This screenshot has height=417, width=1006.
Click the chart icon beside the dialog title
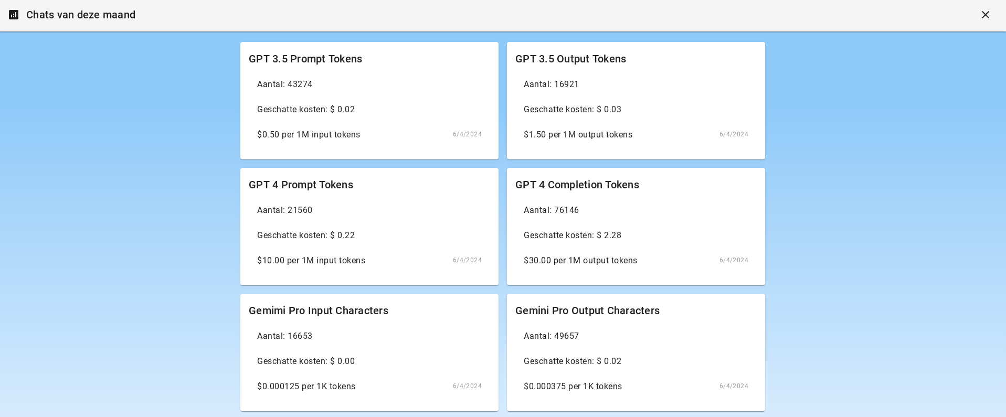pyautogui.click(x=14, y=15)
